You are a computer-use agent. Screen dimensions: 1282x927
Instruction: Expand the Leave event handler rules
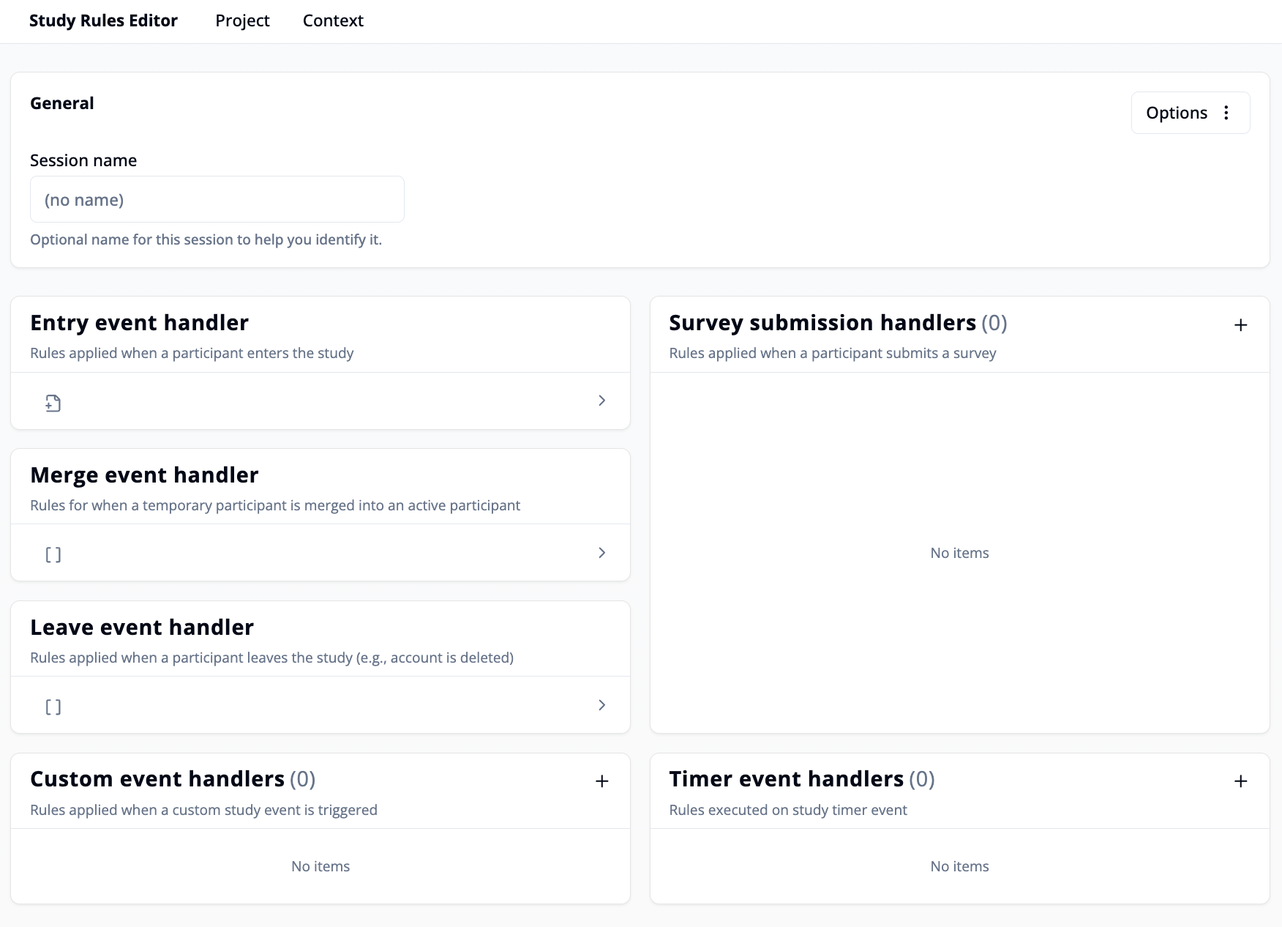point(601,704)
